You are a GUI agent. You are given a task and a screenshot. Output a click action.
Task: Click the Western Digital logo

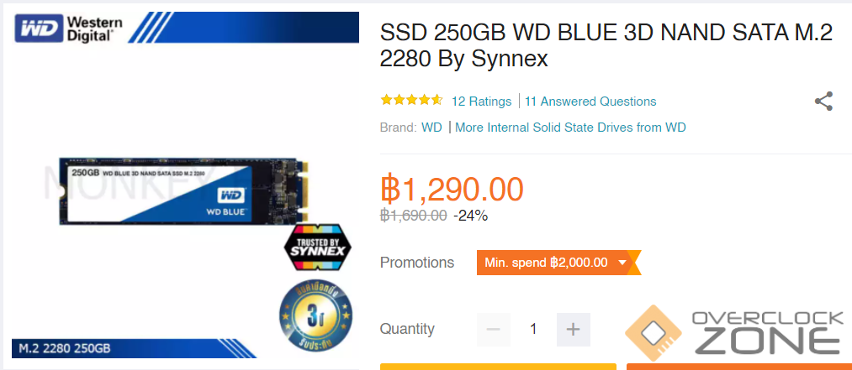click(69, 29)
